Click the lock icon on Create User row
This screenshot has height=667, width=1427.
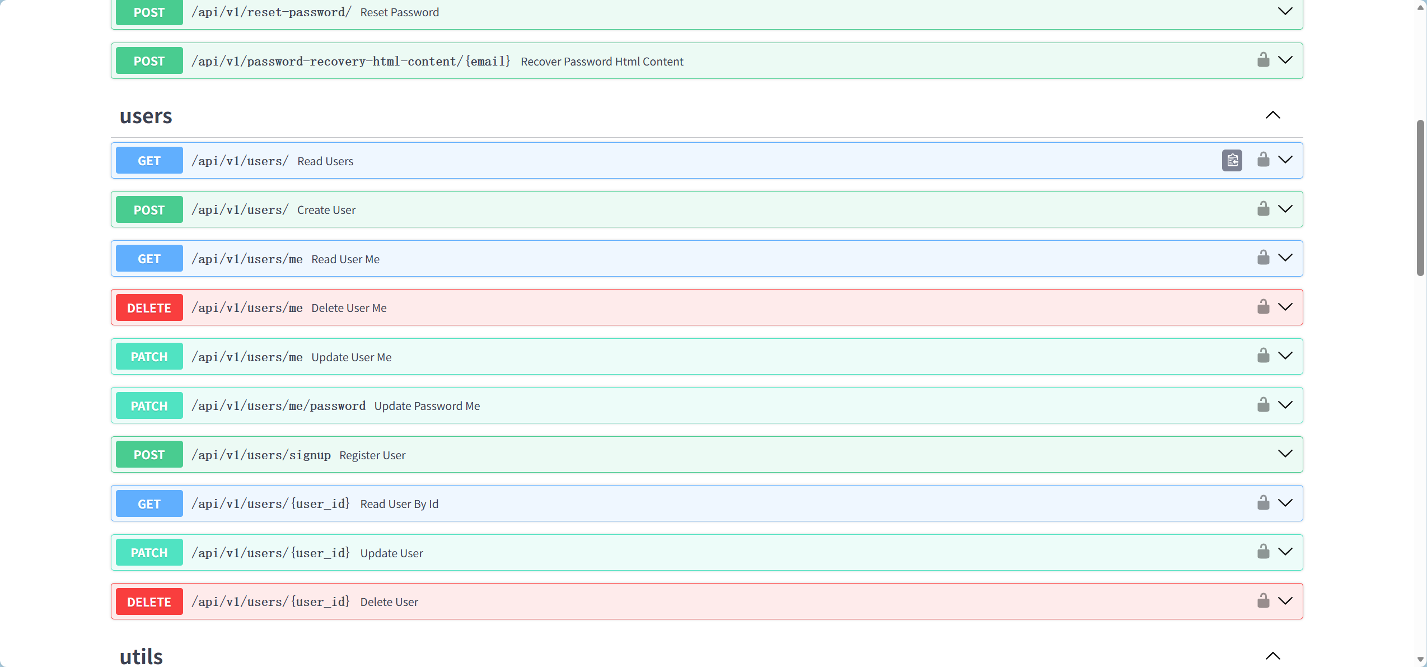coord(1263,209)
